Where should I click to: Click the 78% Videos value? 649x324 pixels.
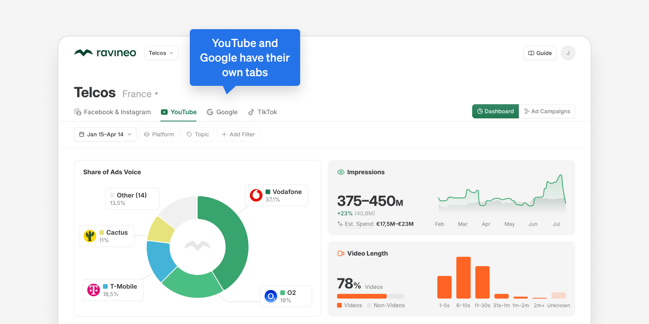349,283
